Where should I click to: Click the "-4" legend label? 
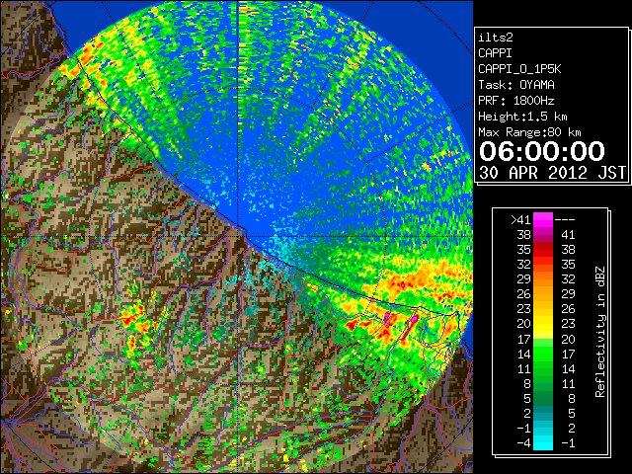523,442
